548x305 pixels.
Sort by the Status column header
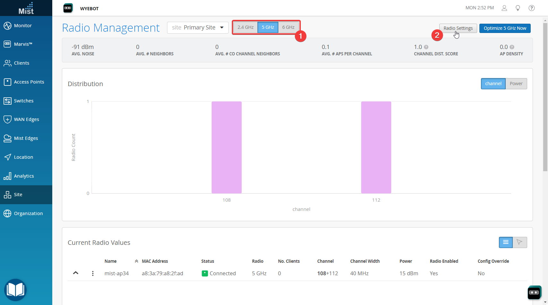(x=208, y=261)
